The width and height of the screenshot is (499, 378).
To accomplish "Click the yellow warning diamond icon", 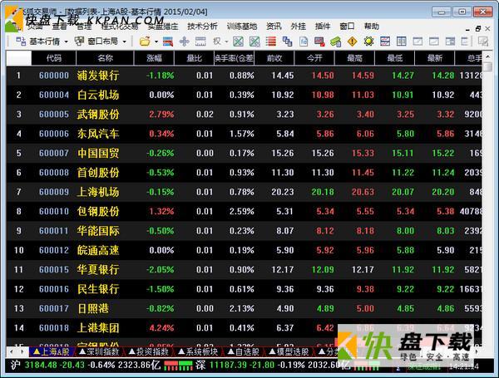I will (x=353, y=42).
